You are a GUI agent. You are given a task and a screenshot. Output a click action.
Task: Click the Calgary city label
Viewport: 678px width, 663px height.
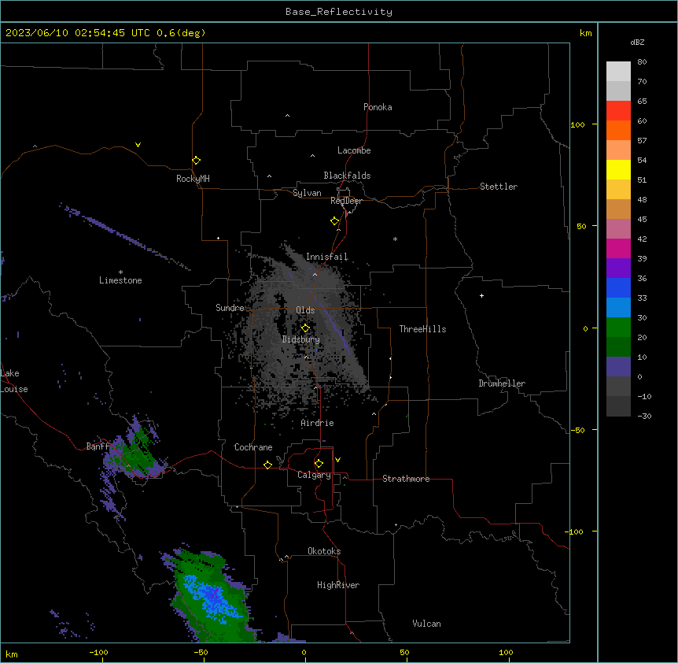coord(314,475)
